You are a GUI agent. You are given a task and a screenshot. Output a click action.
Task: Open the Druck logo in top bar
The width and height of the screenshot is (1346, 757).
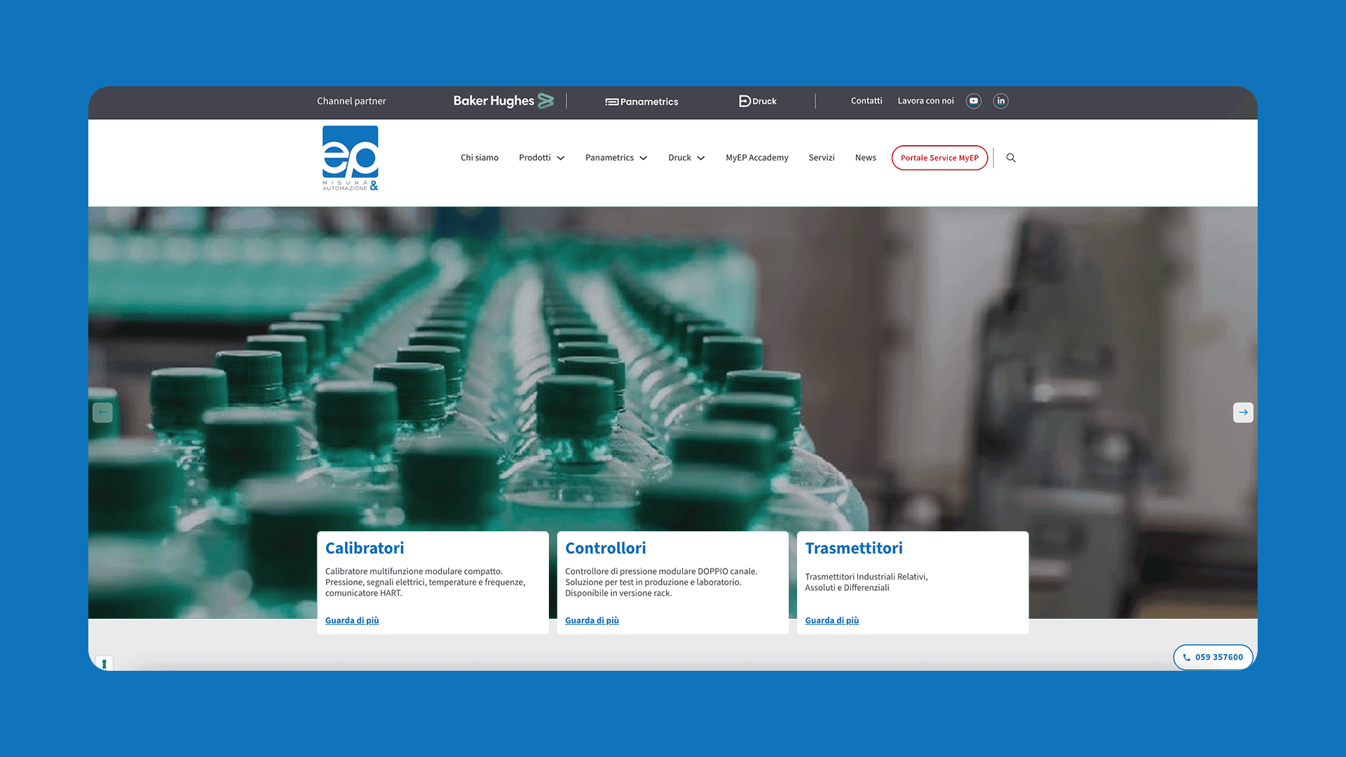[x=757, y=101]
